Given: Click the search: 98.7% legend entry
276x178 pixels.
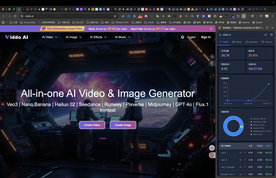Looking at the screenshot, I should (x=258, y=119).
